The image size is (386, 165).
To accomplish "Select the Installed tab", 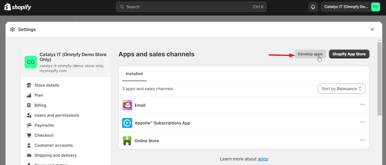I will [134, 74].
